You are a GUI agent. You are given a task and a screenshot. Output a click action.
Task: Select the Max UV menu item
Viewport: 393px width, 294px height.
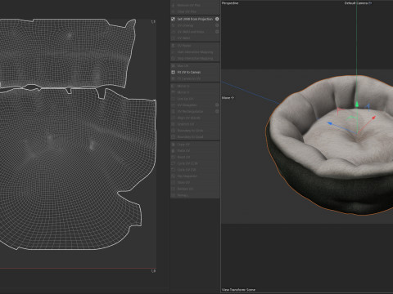(195, 65)
